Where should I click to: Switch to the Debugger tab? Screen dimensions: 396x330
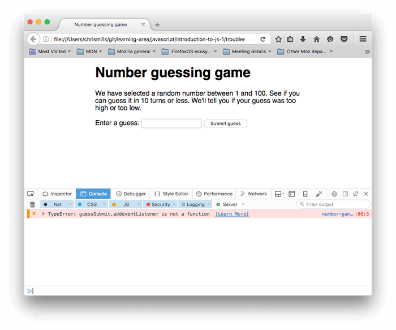[131, 194]
